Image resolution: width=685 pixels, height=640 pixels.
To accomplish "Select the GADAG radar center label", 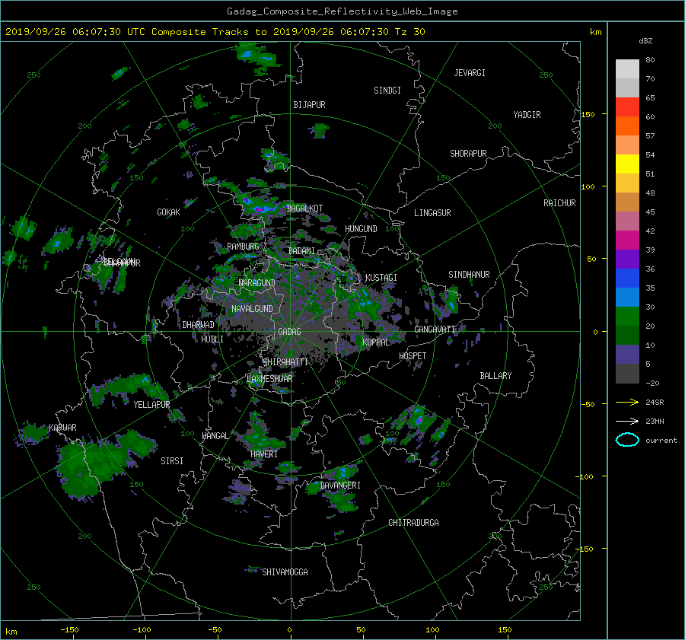I will (x=289, y=332).
